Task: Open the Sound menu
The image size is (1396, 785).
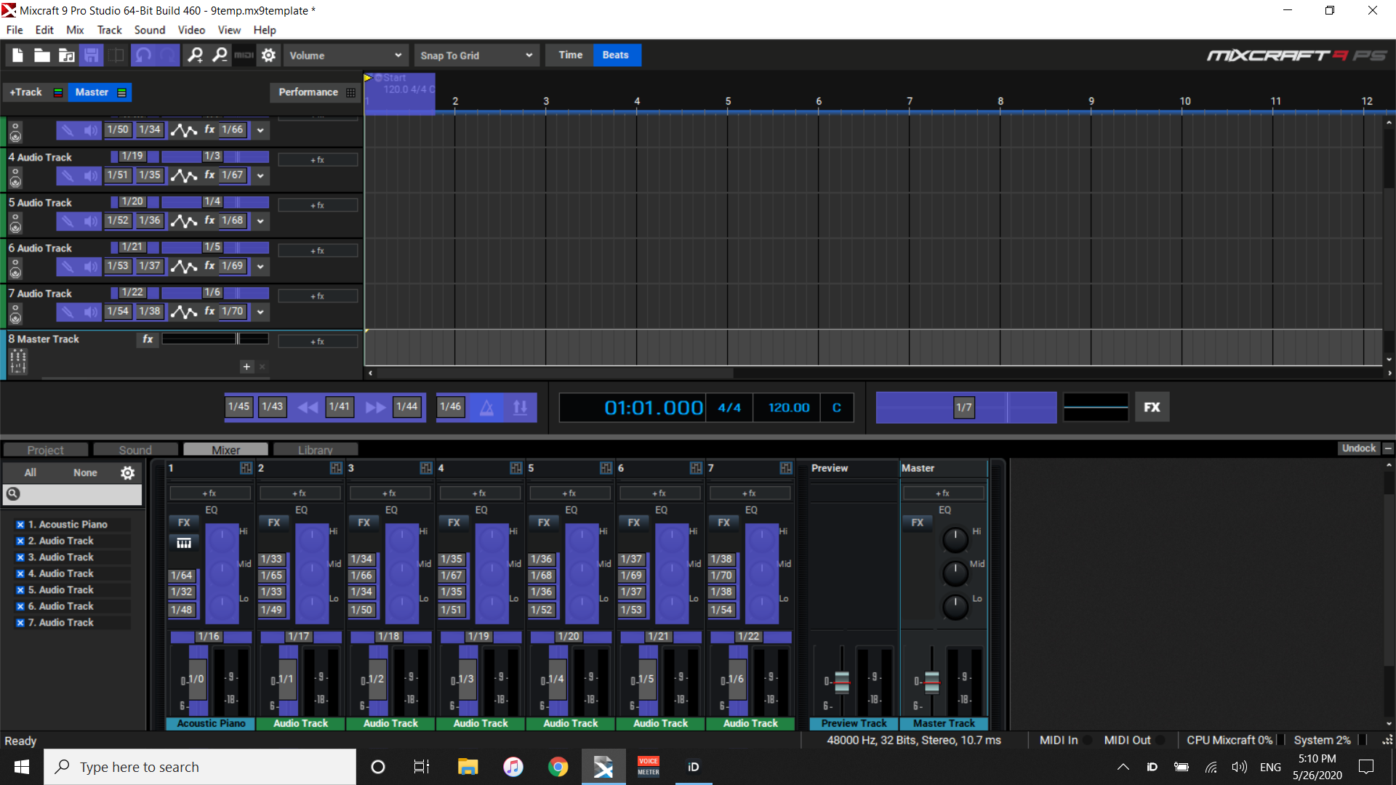Action: [150, 30]
